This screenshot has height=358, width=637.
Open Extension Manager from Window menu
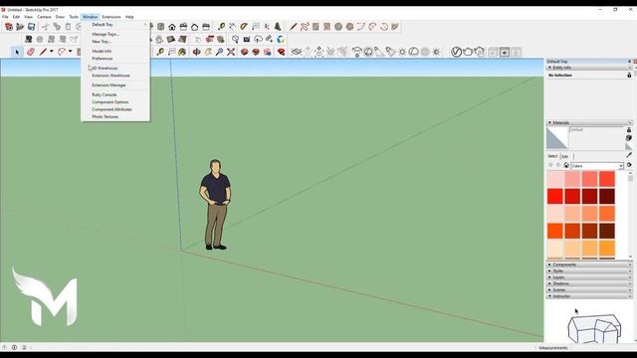pos(115,86)
